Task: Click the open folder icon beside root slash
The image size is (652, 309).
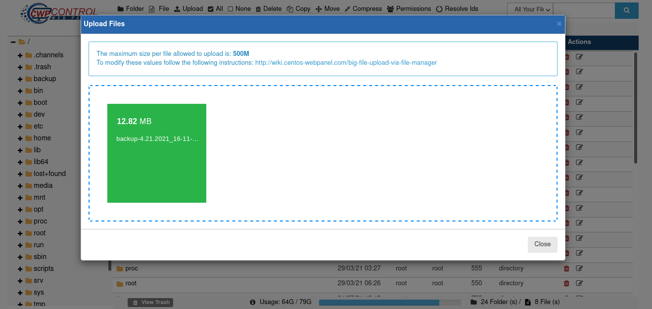Action: pos(22,42)
